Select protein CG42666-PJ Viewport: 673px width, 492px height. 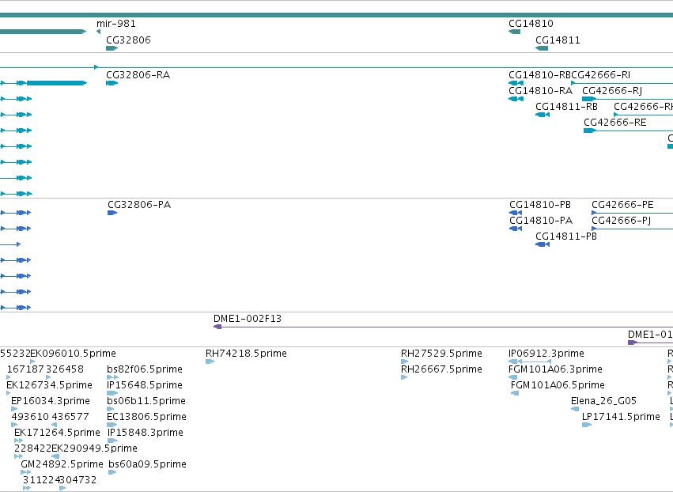pyautogui.click(x=621, y=220)
